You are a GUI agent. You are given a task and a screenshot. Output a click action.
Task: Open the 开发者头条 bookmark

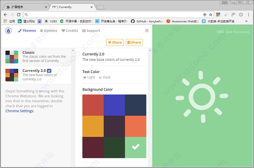112,21
